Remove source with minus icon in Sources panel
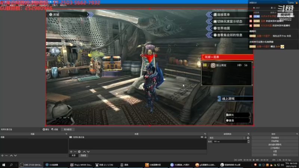Viewport: 299px width, 168px height. tap(75, 152)
